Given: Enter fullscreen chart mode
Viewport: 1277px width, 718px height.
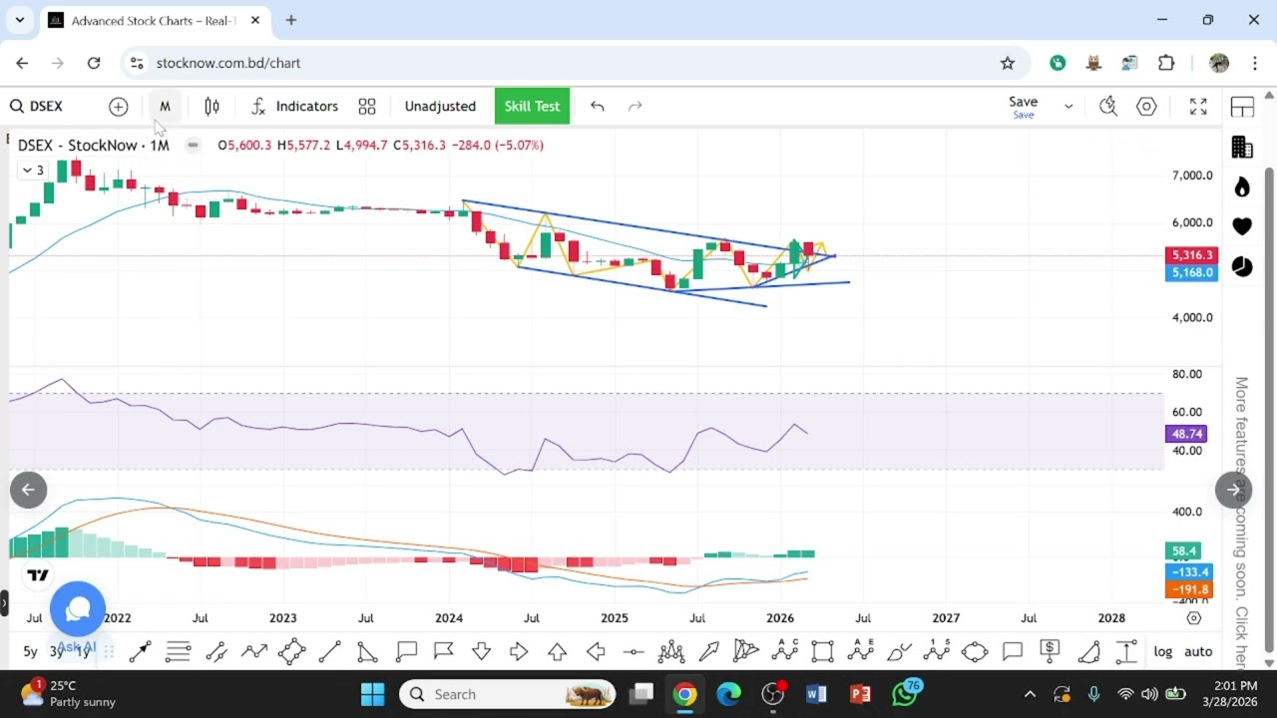Looking at the screenshot, I should (x=1198, y=107).
